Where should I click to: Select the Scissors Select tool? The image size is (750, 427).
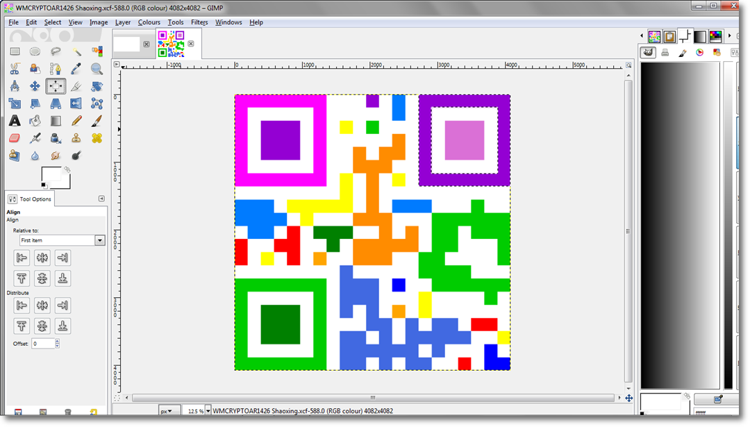[x=15, y=69]
